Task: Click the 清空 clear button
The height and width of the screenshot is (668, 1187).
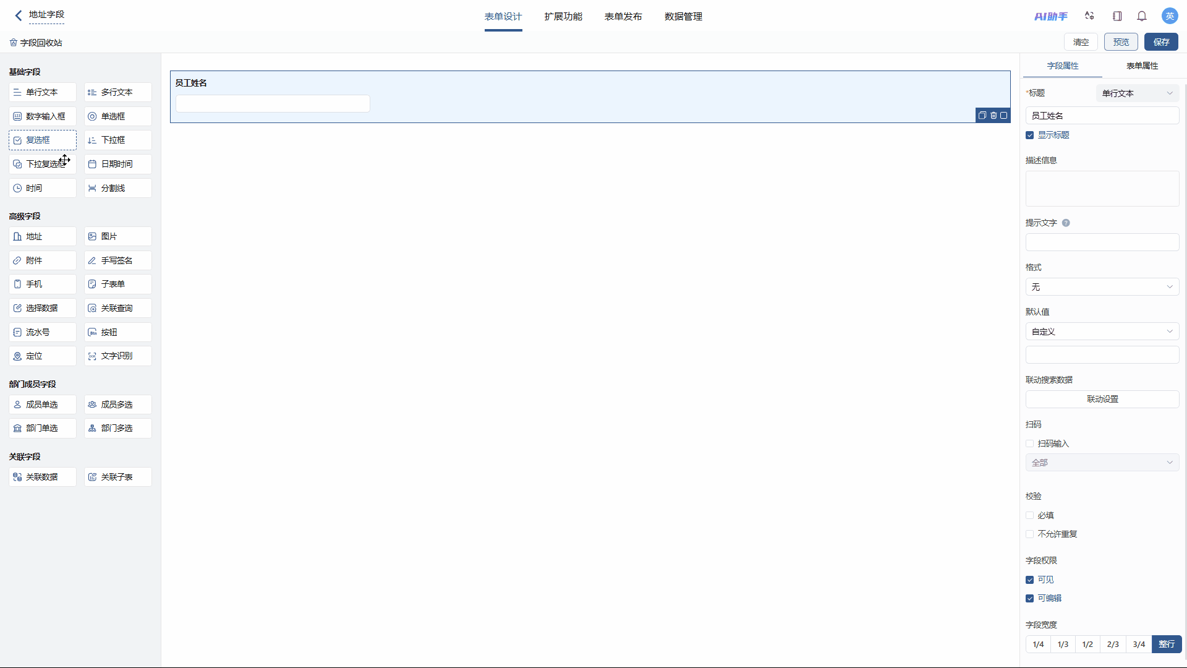Action: 1081,42
